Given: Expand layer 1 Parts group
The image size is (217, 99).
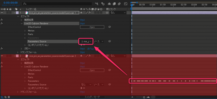Looking at the screenshot, I should (x=25, y=34).
